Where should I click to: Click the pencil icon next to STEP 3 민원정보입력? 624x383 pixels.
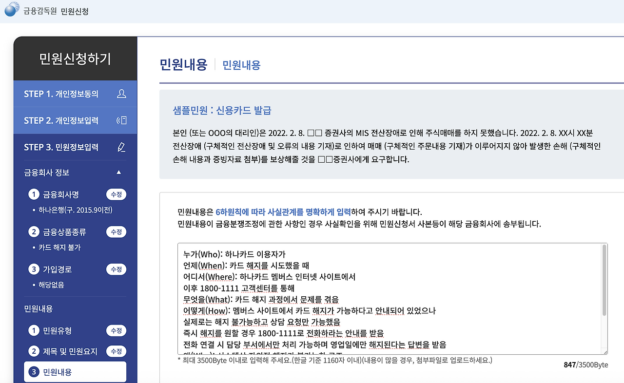pyautogui.click(x=121, y=147)
